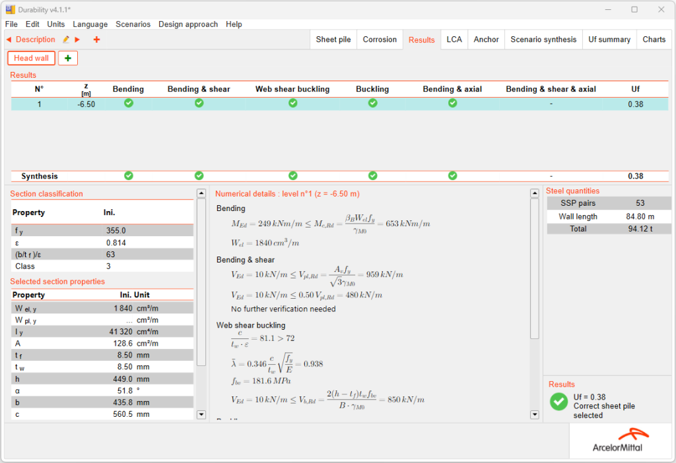Screen dimensions: 676x463
Task: Click the Web shear buckling column header
Action: coord(292,89)
